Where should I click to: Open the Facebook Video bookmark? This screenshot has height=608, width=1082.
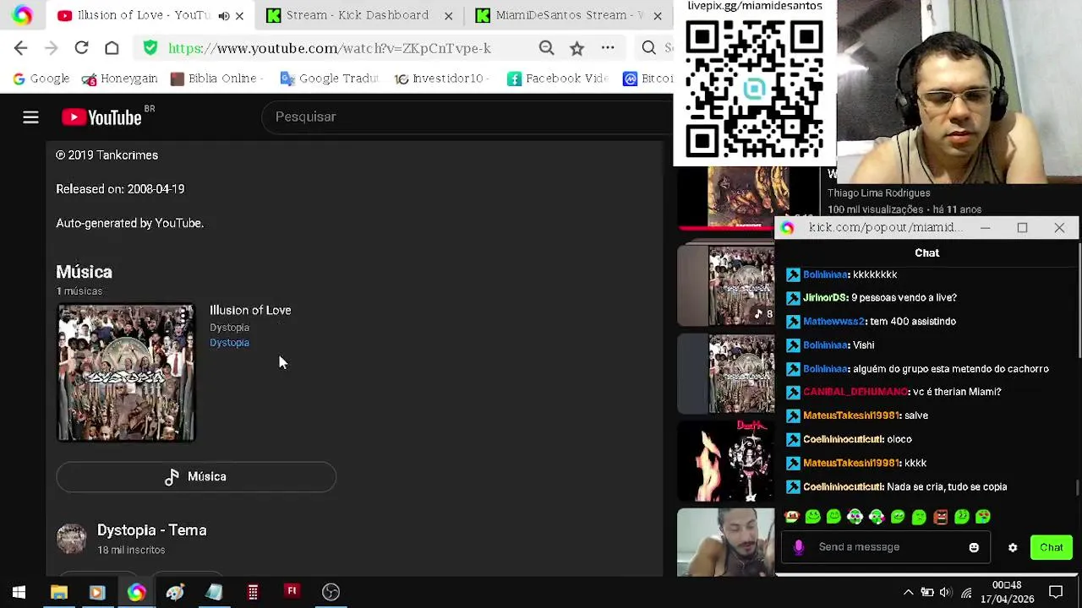point(557,79)
